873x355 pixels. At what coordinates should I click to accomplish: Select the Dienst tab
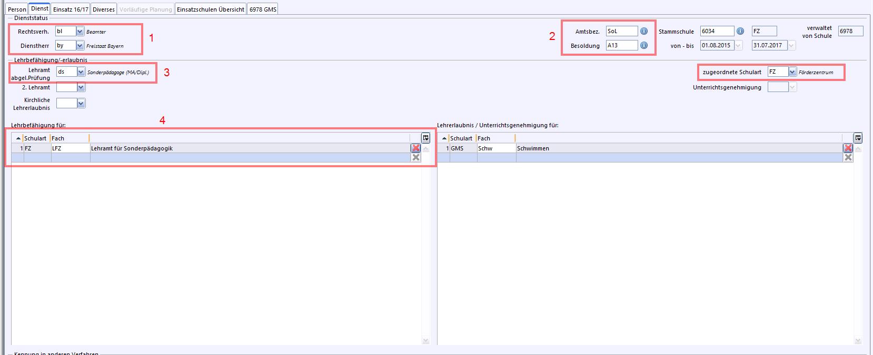pos(39,8)
